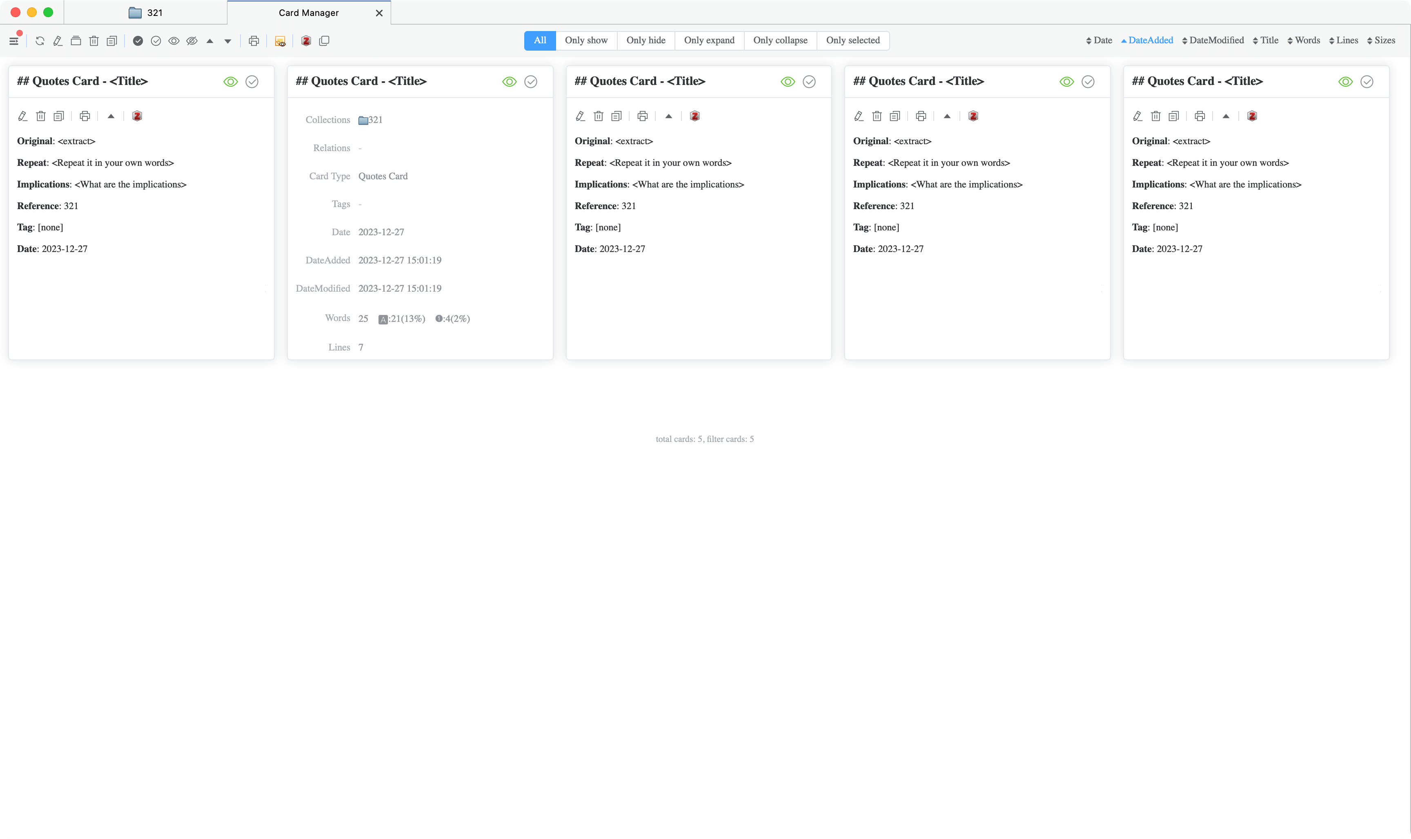Click the top toolbar trash delete icon
The image size is (1411, 839).
pyautogui.click(x=94, y=41)
